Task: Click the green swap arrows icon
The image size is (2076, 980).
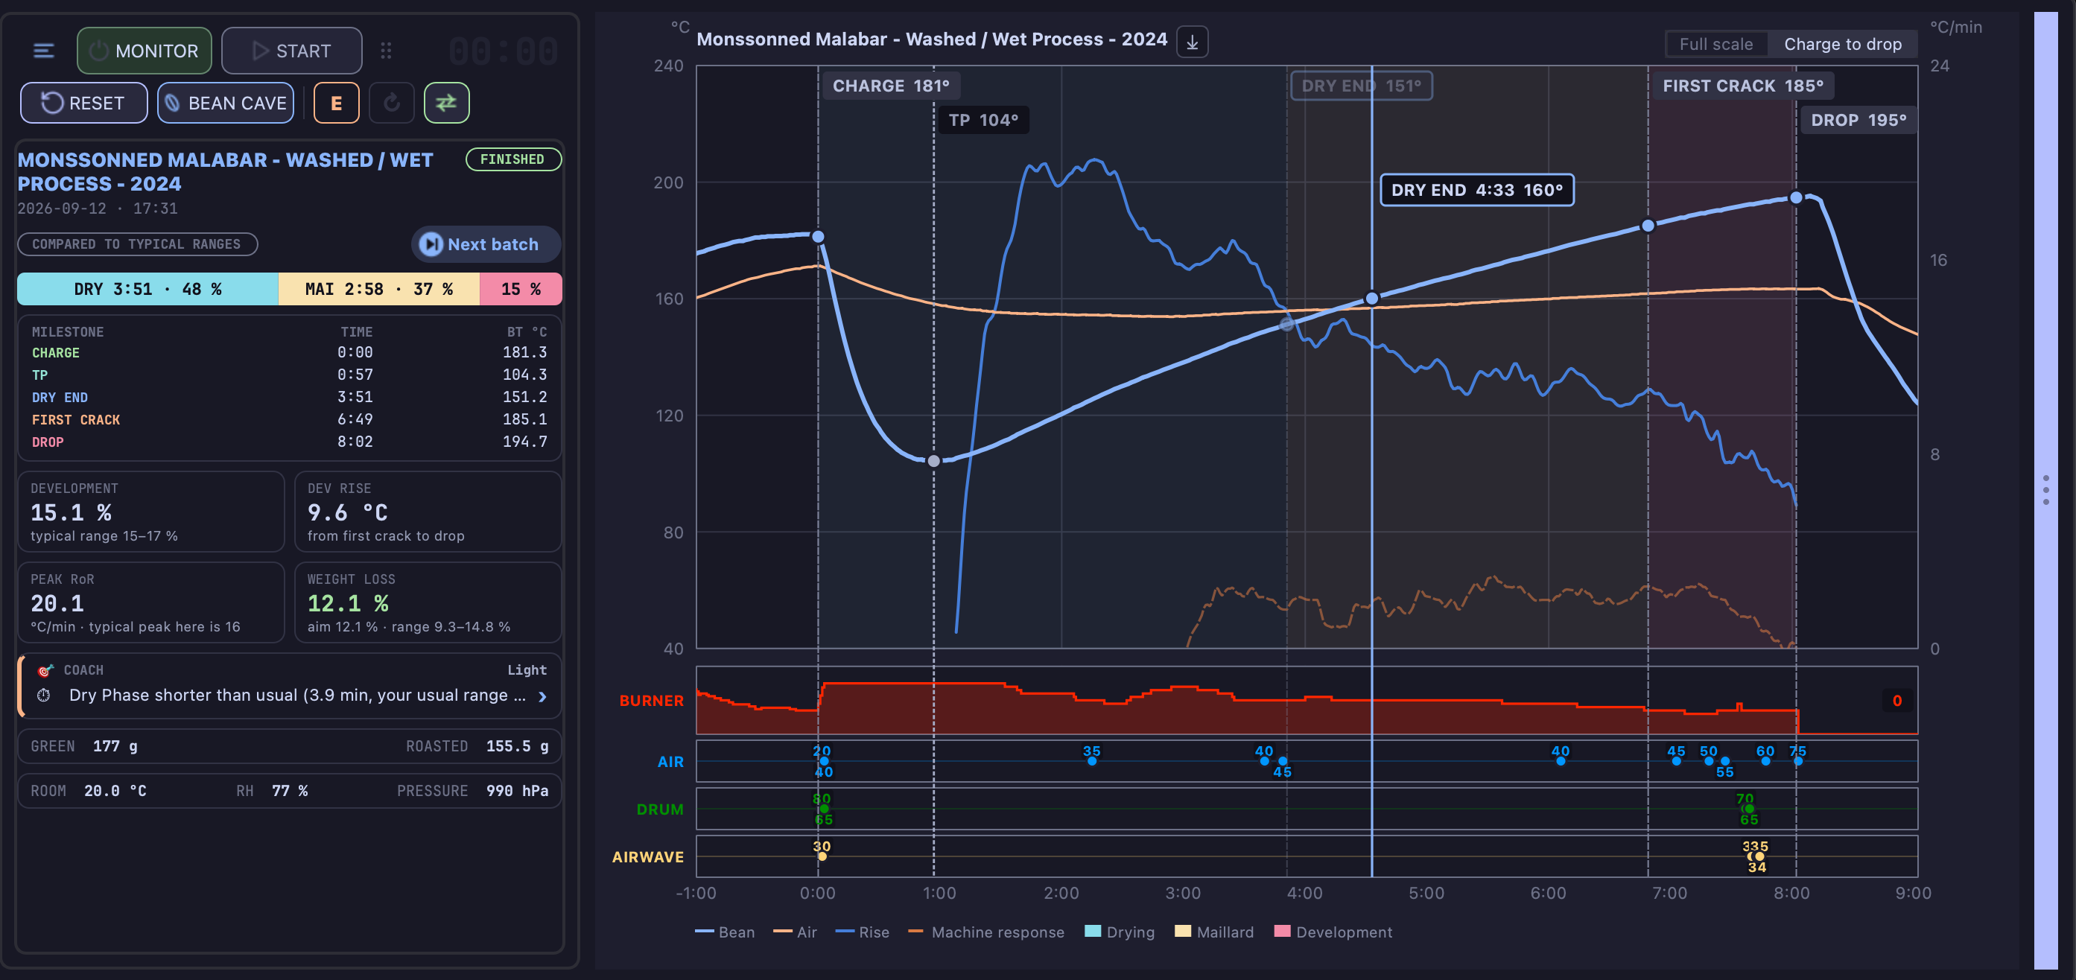Action: tap(446, 104)
